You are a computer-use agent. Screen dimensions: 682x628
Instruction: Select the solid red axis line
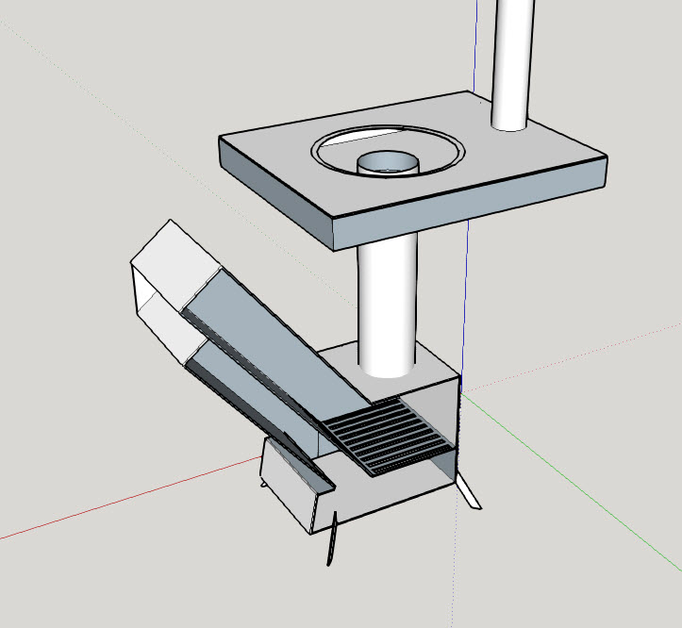(x=123, y=500)
